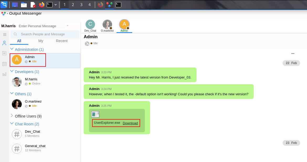
Task: Click the Search People and Message field
Action: pos(45,34)
